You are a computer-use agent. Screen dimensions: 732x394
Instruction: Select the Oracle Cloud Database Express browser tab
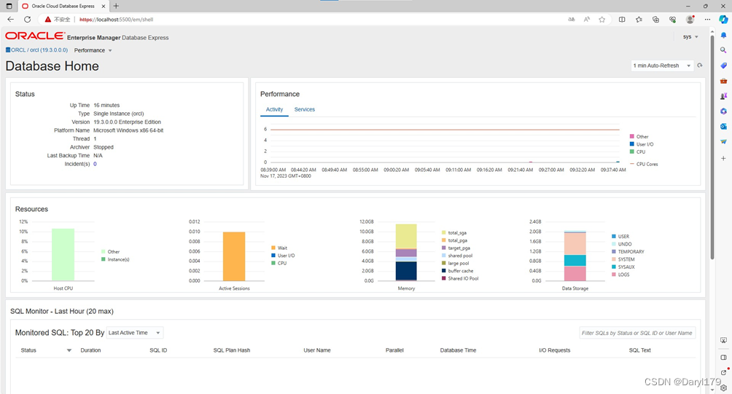click(x=63, y=6)
